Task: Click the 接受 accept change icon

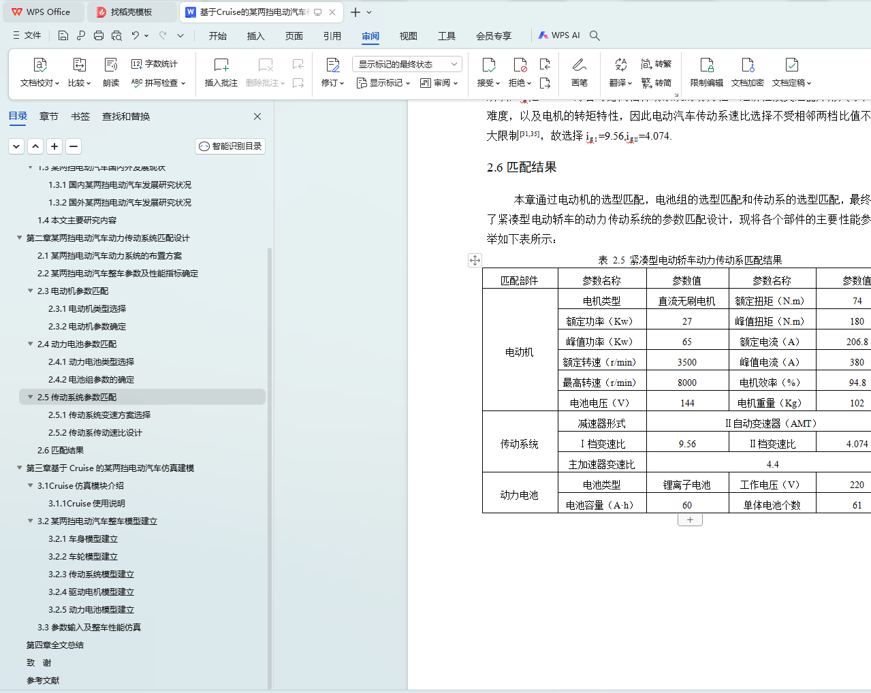Action: click(488, 65)
